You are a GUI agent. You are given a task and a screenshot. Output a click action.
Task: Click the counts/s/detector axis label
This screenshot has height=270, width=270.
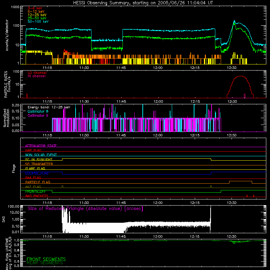(7, 35)
